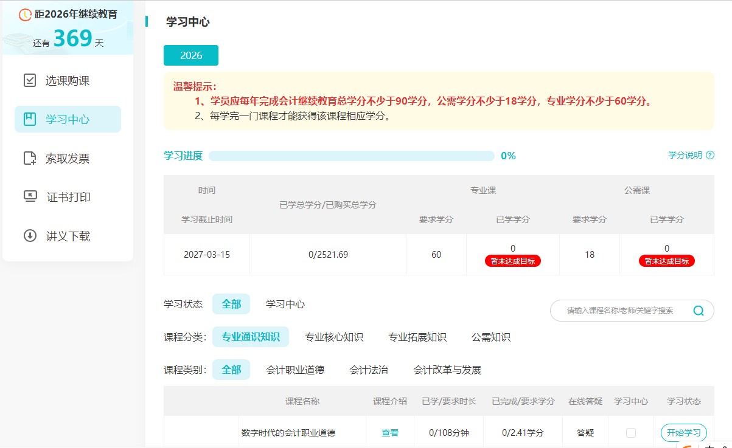This screenshot has width=732, height=448.
Task: Click the 0/108分钟 duration cell
Action: click(449, 433)
